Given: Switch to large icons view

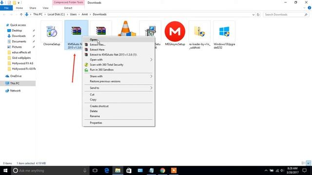Looking at the screenshot, I should [x=309, y=163].
